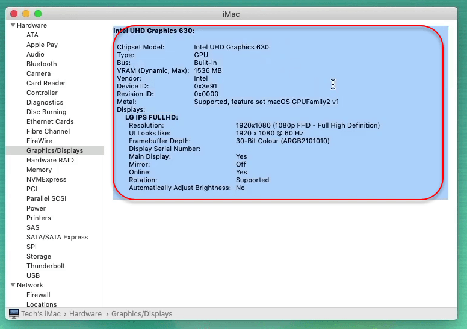
Task: Click the LG IPS FULLHD display heading
Action: point(152,117)
